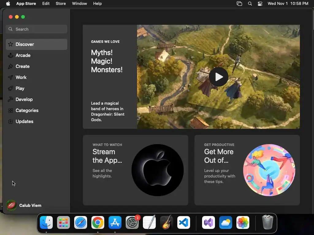Image resolution: width=314 pixels, height=235 pixels.
Task: Open the Weather app in the Dock
Action: point(226,222)
